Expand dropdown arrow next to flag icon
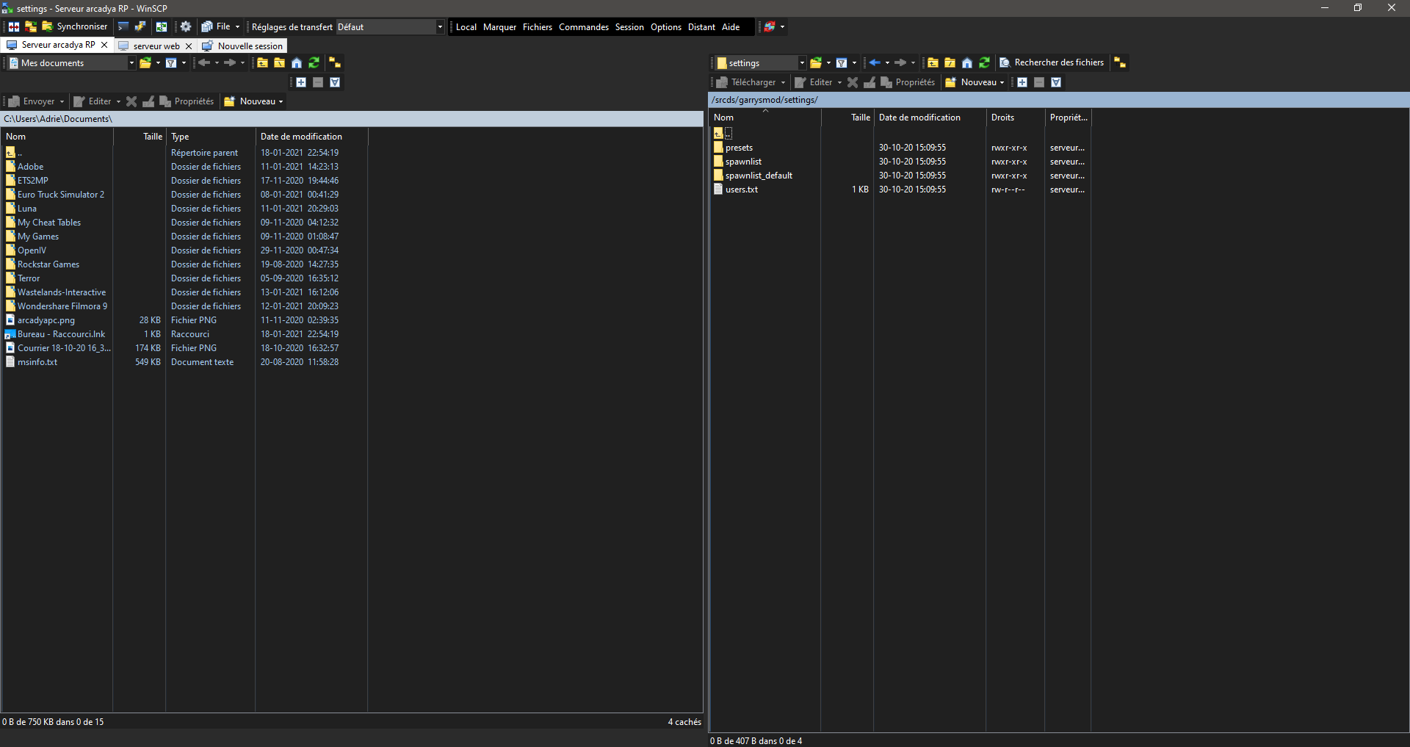The width and height of the screenshot is (1410, 747). point(782,27)
